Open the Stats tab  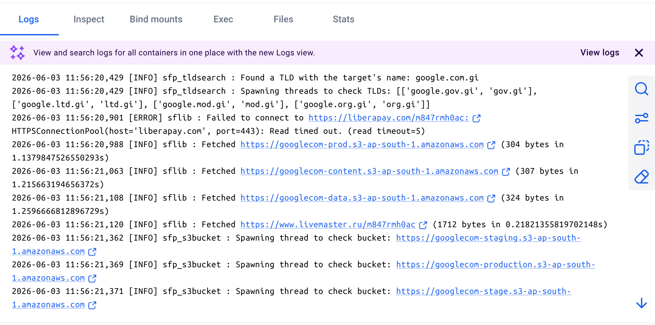point(344,19)
